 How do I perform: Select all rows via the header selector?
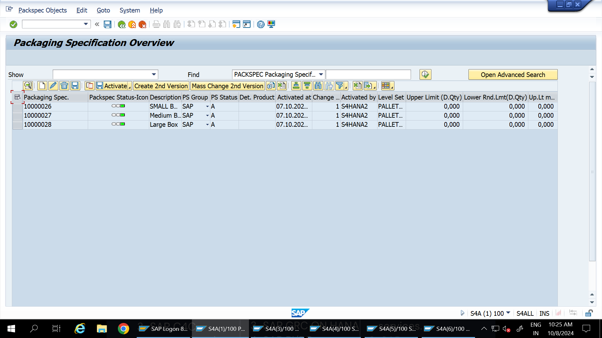[x=18, y=97]
